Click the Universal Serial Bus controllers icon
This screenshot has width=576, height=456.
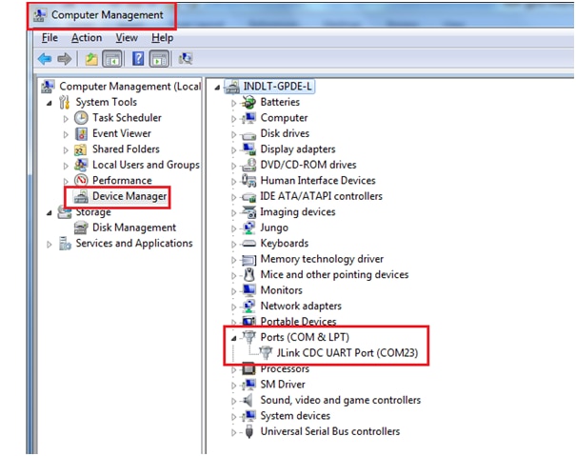pos(248,431)
